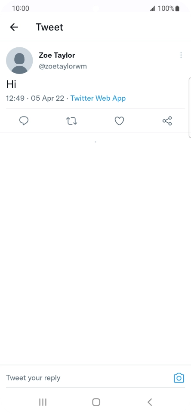Share the tweet via share icon
This screenshot has height=414, width=191.
pos(167,121)
